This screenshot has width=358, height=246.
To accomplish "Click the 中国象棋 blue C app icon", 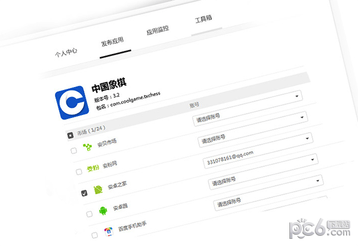I will point(72,102).
